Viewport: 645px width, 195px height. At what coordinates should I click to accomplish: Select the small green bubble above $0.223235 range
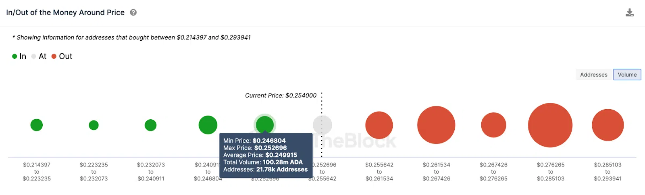click(94, 125)
